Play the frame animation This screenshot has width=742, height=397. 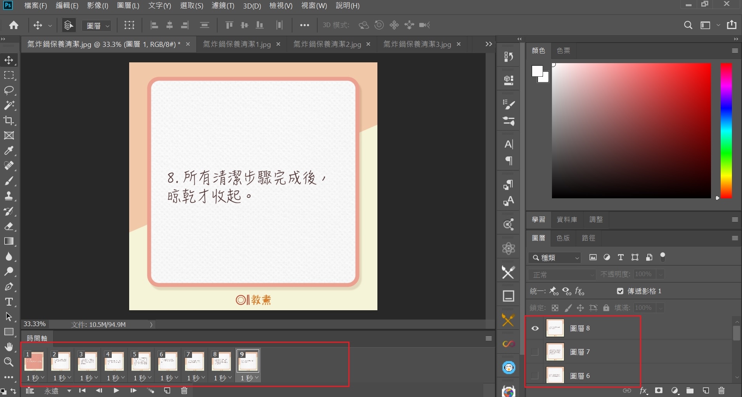click(116, 390)
